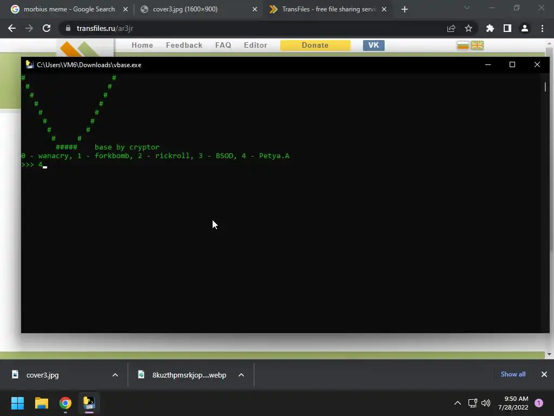Screen dimensions: 554x416
Task: Expand cover3.jpg download options chevron
Action: point(115,375)
